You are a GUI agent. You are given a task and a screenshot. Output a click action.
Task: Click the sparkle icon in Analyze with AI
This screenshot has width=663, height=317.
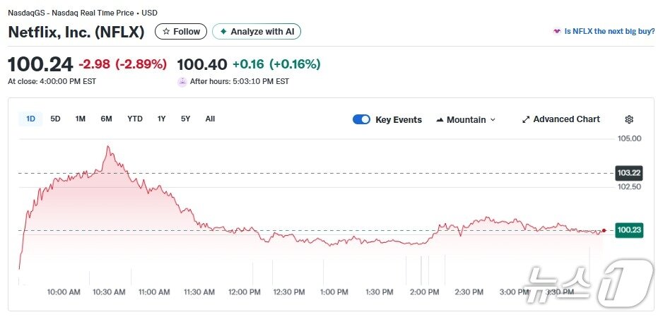(223, 32)
